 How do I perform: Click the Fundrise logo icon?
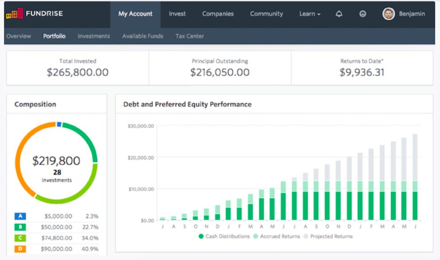pos(14,14)
